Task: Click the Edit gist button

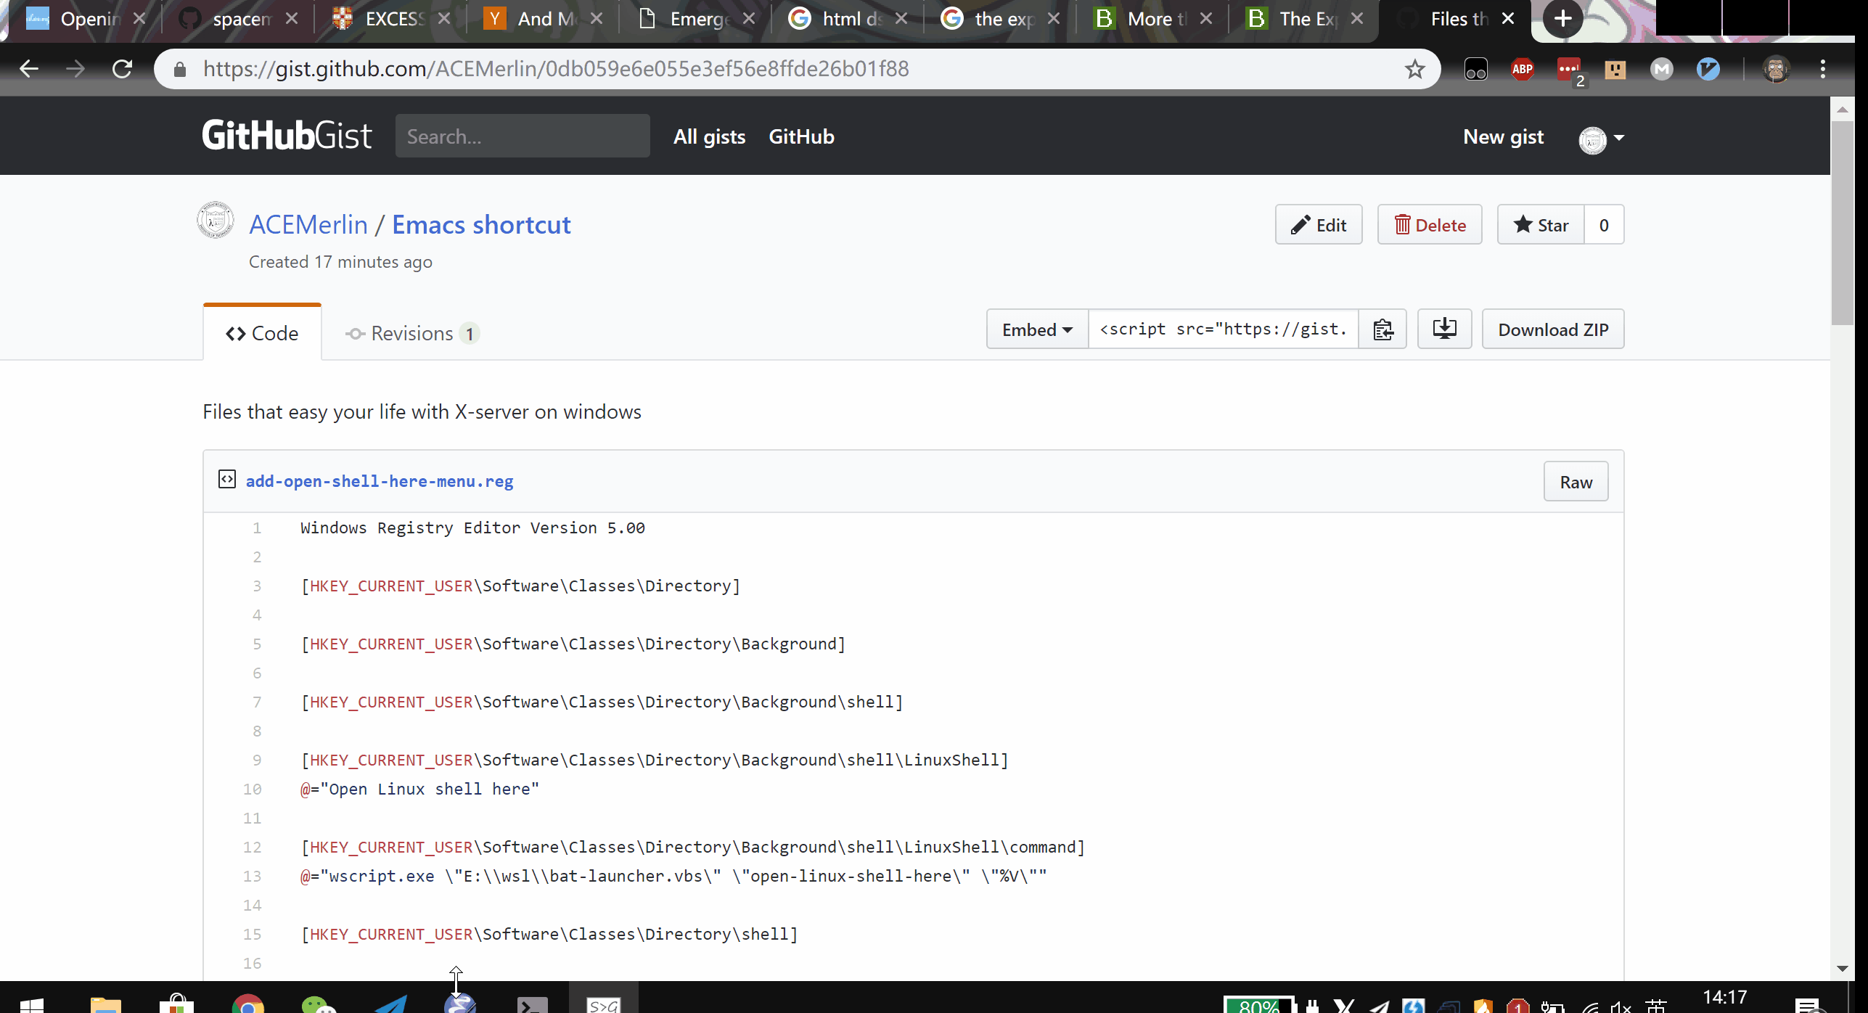Action: [x=1318, y=225]
